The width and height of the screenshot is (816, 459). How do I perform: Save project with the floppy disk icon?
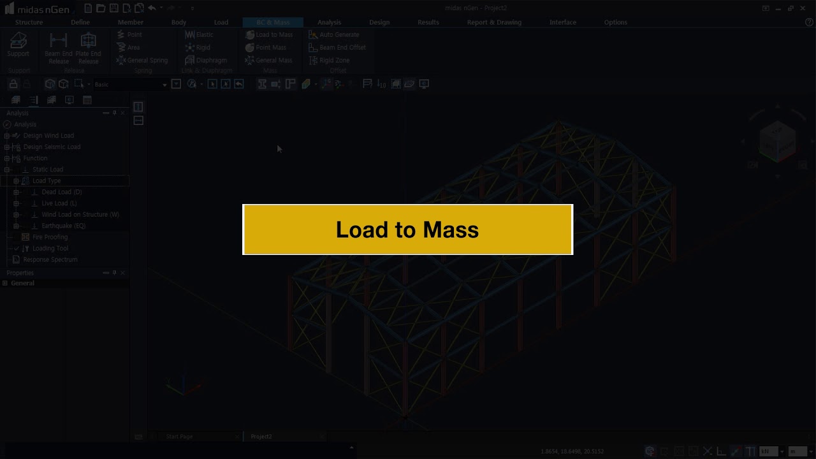[x=113, y=8]
